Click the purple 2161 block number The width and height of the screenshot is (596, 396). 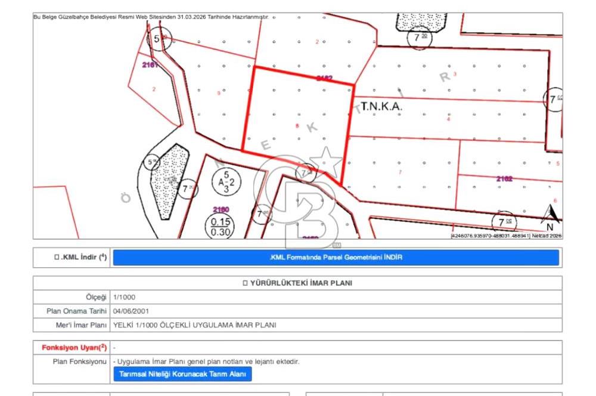[150, 65]
